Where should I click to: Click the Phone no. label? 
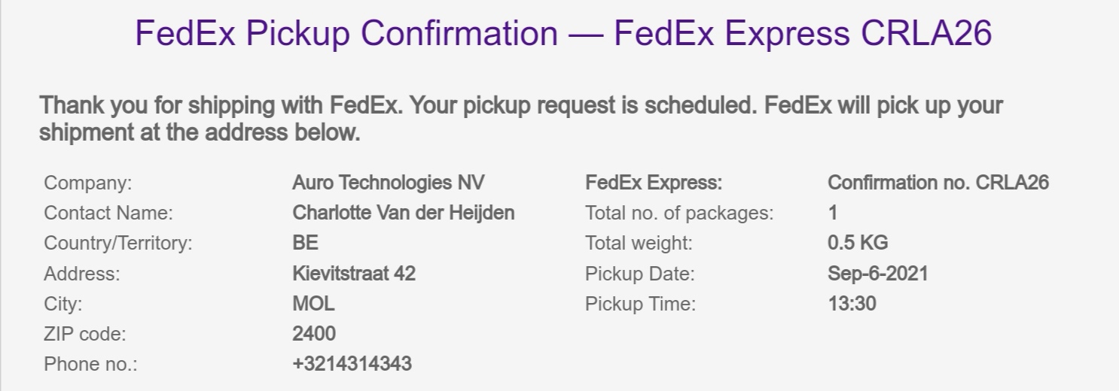pyautogui.click(x=90, y=364)
